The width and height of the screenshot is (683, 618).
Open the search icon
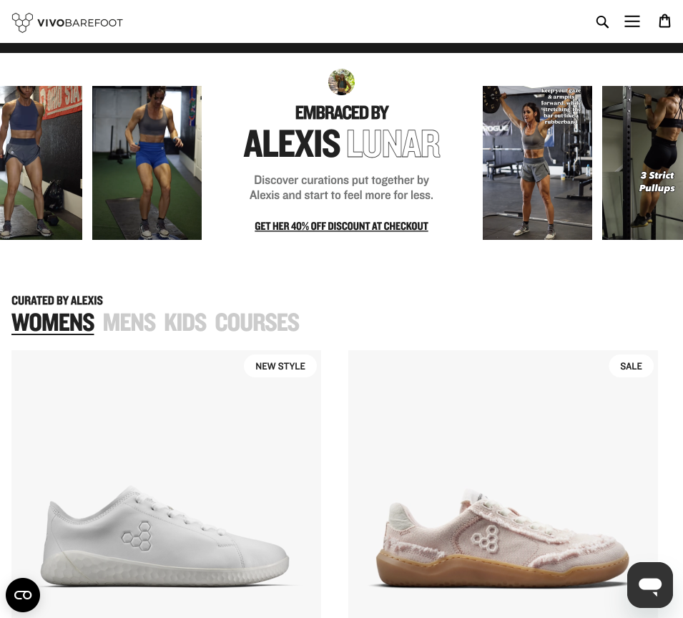coord(602,21)
